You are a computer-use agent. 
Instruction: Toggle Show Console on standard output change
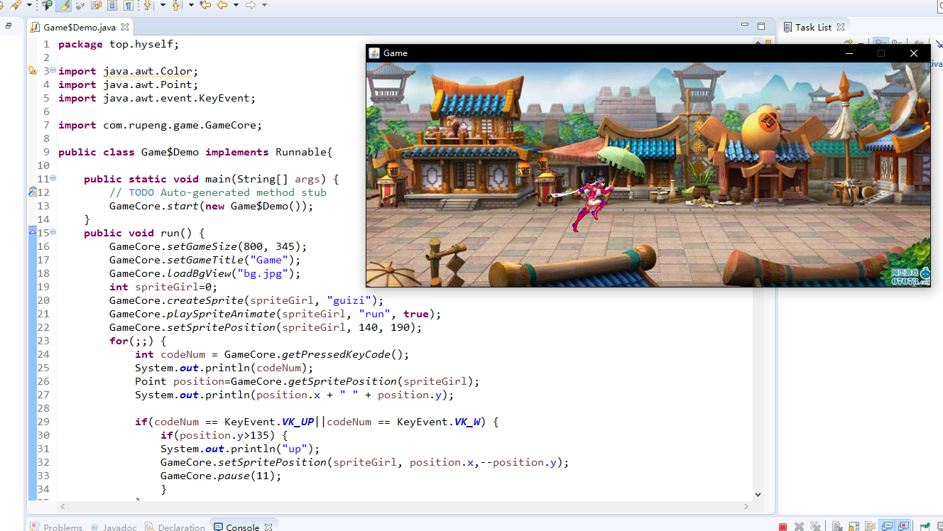887,527
